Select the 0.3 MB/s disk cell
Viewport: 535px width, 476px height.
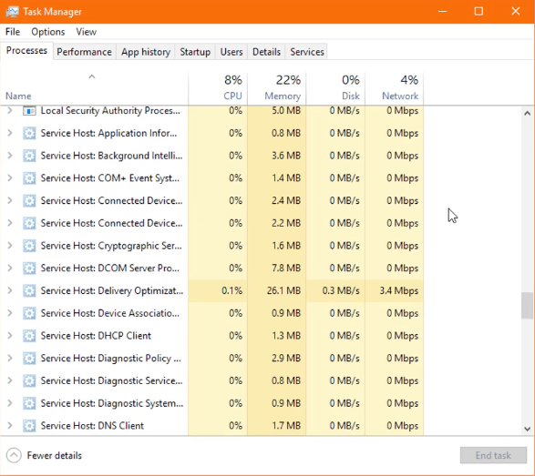pos(335,290)
